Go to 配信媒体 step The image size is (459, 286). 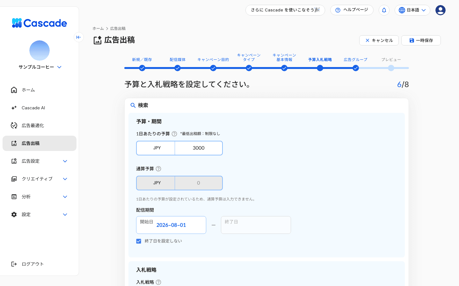click(178, 68)
